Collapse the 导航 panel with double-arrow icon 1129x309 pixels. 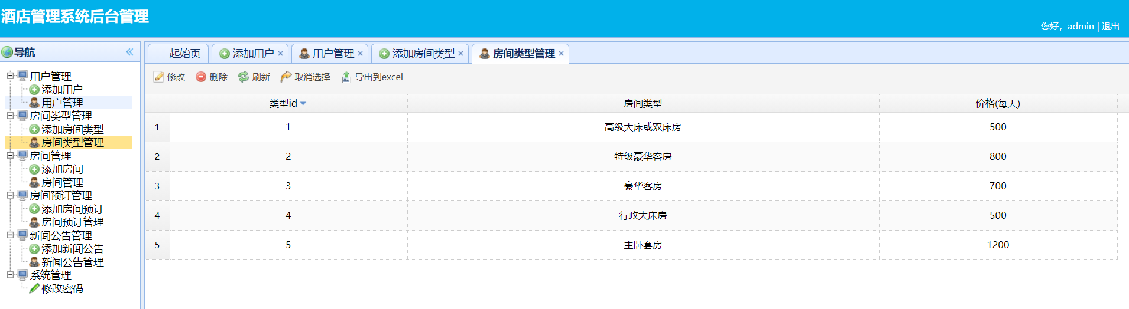tap(129, 52)
